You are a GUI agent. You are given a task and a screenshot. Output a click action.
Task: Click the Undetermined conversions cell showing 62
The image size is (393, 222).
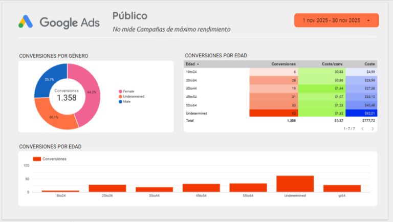coord(274,113)
